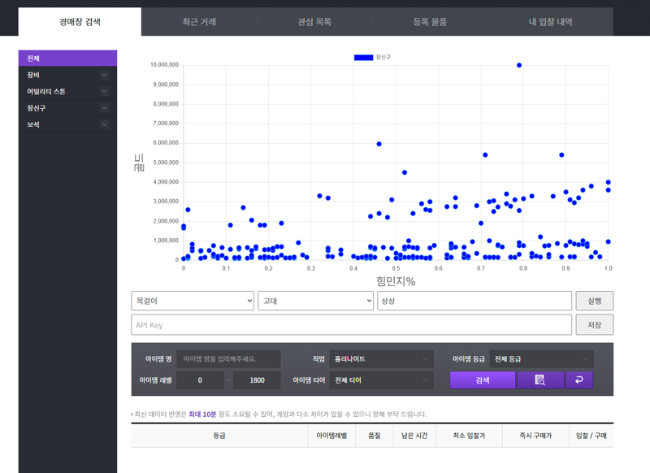Click the 등급 column header

[x=219, y=436]
